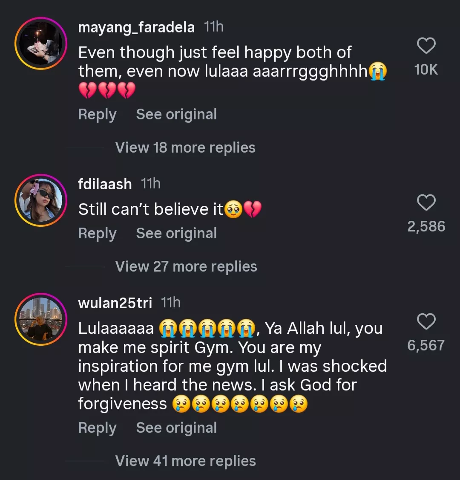This screenshot has height=480, width=460.
Task: See original text of fdilaash's comment
Action: (x=176, y=233)
